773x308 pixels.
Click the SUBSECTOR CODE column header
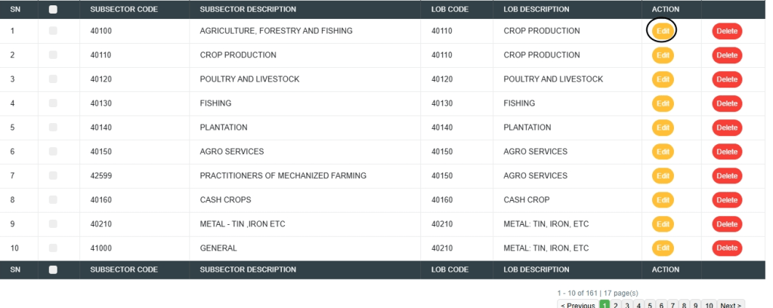click(x=124, y=10)
